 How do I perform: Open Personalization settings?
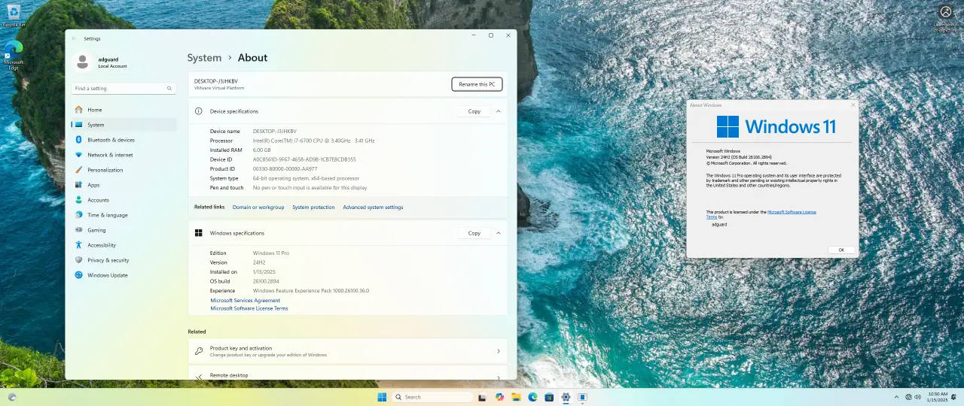pos(124,170)
